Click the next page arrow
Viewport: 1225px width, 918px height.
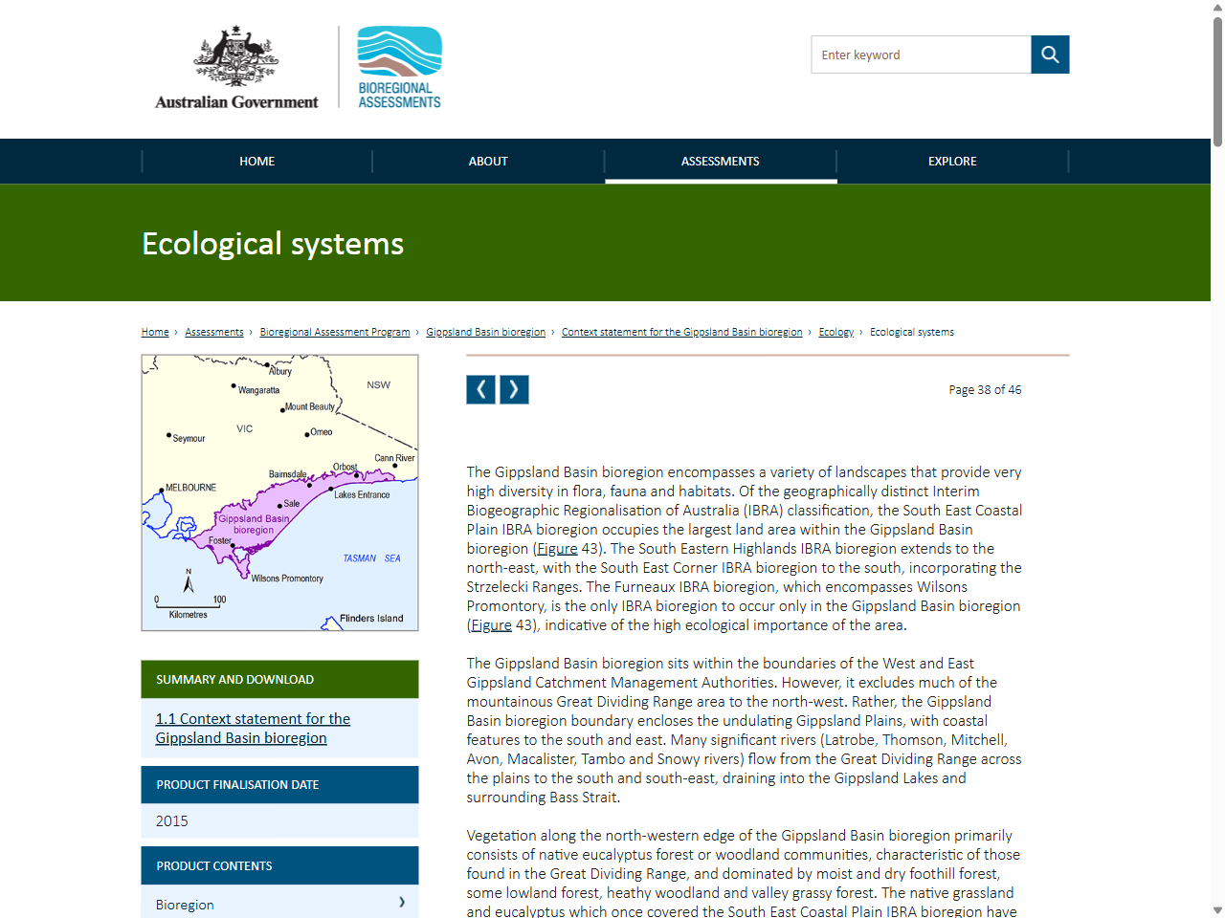(514, 389)
